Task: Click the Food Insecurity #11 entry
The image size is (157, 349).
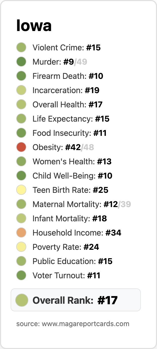Action: pyautogui.click(x=62, y=133)
